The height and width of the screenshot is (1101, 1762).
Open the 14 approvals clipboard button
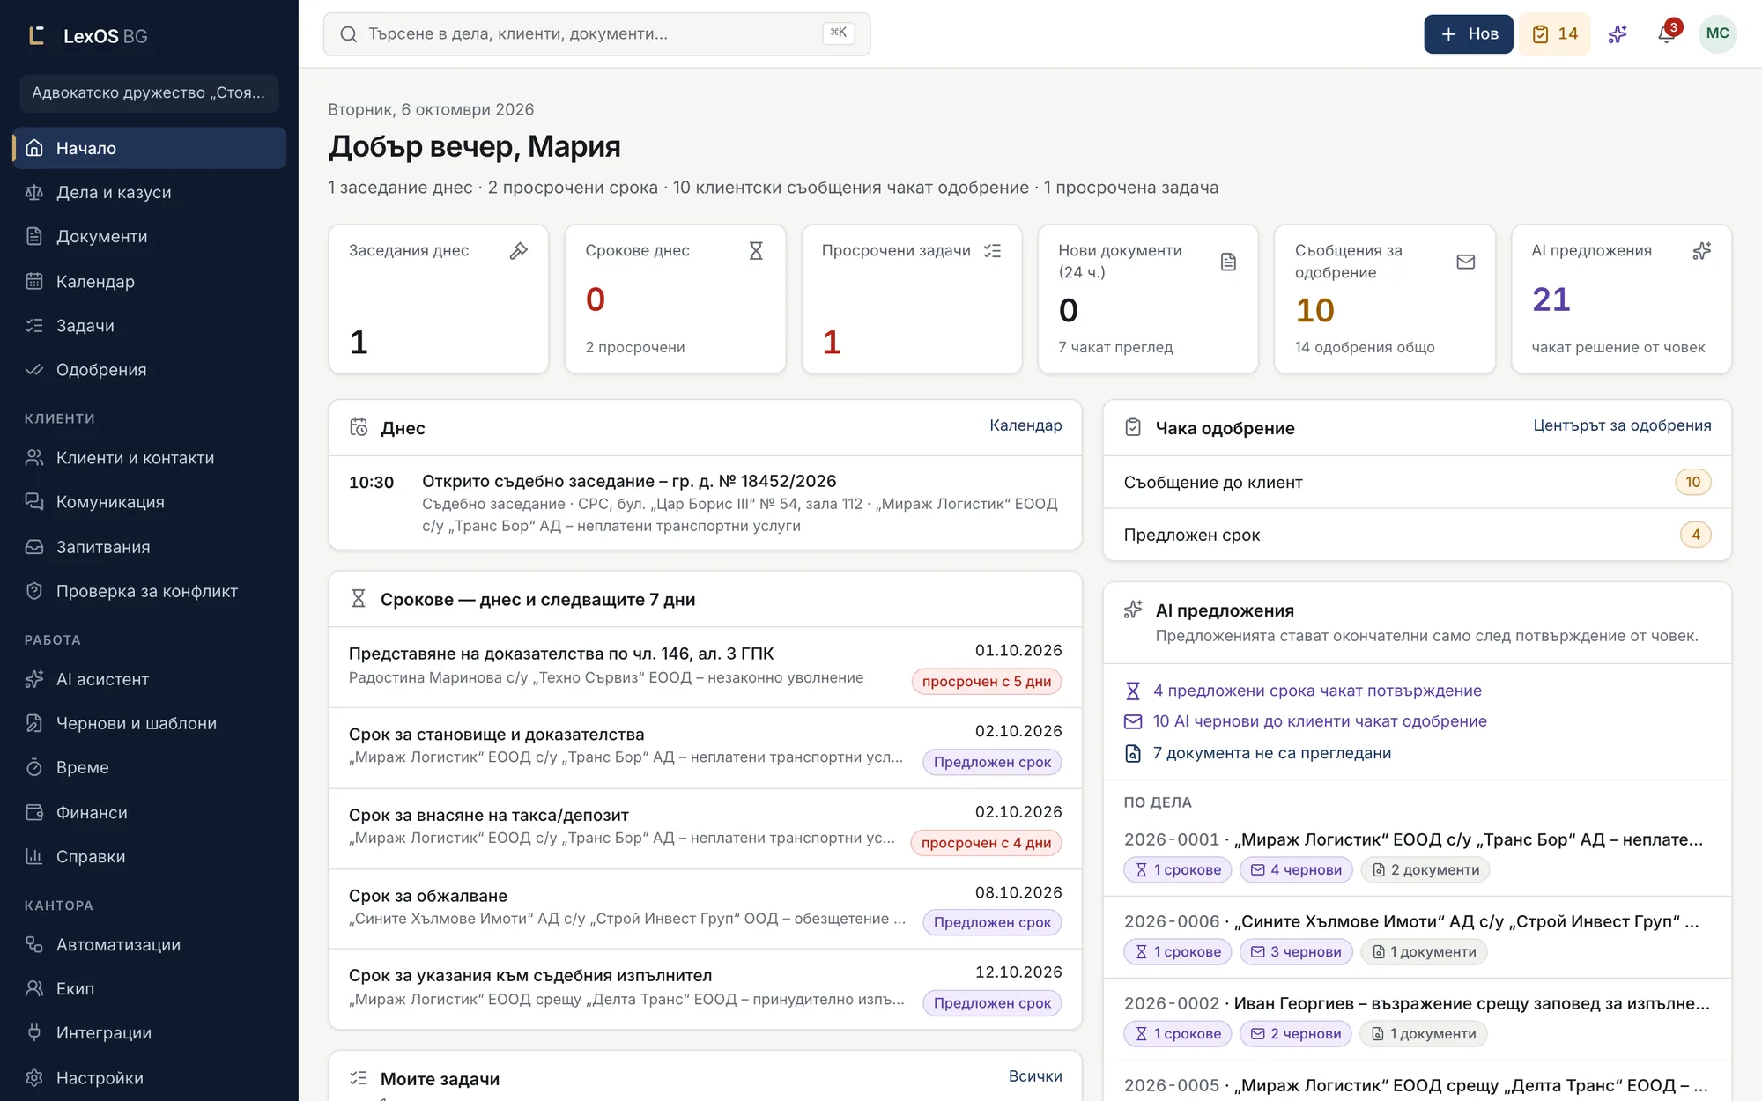click(x=1555, y=34)
